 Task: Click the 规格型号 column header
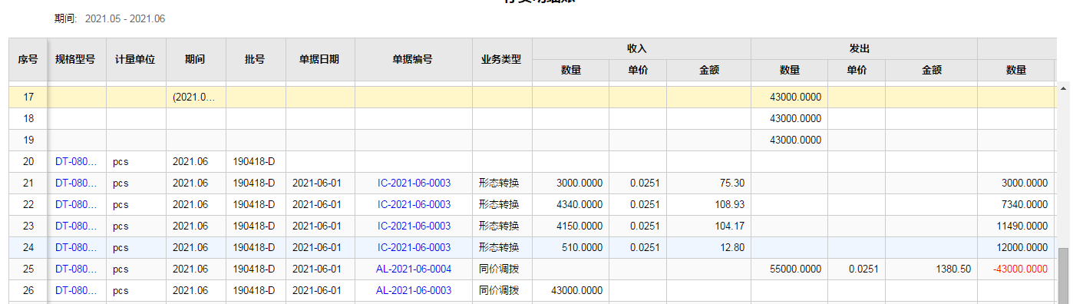click(75, 59)
